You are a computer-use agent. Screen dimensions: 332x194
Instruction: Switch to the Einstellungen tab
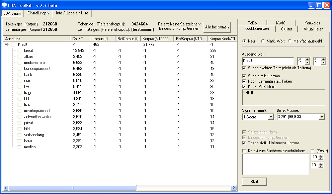pos(38,13)
